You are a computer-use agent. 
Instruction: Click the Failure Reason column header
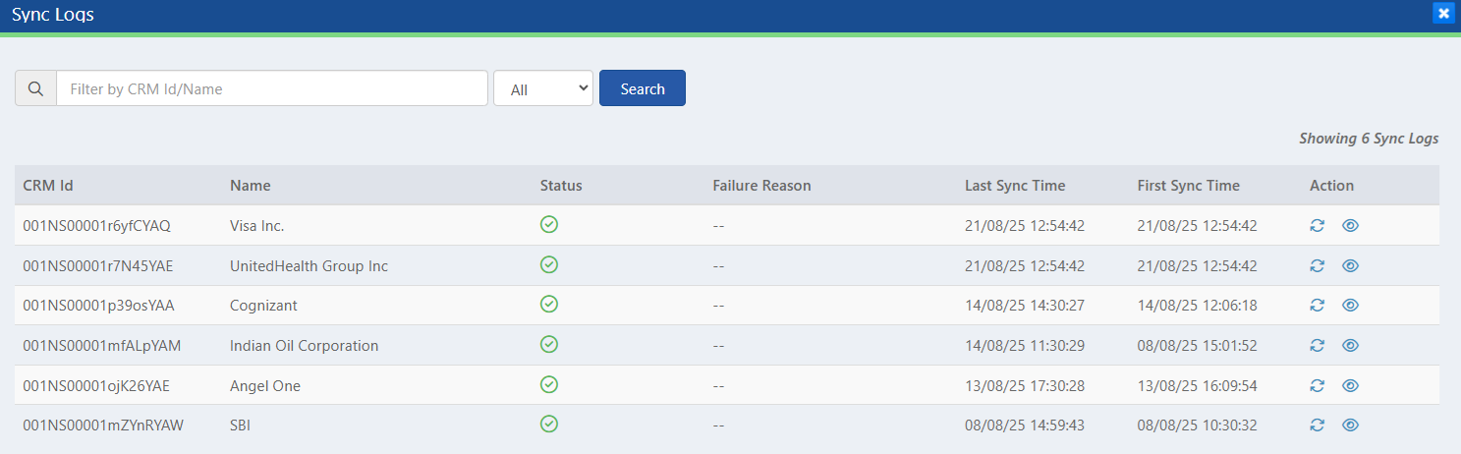[762, 185]
